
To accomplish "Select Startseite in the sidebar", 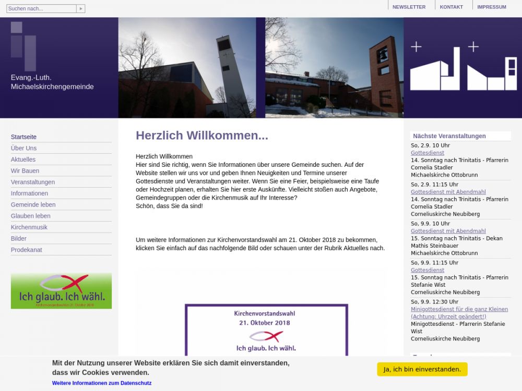I will coord(23,137).
